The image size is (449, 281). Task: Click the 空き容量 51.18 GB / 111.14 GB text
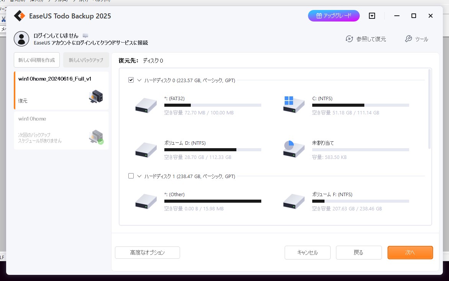tap(346, 113)
